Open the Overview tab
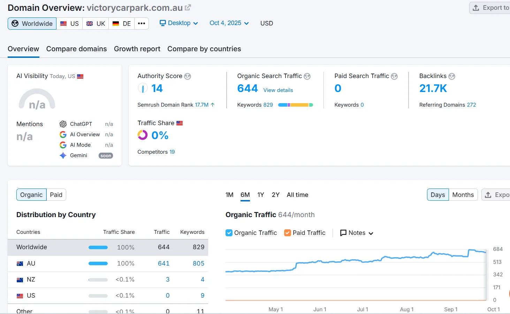This screenshot has height=314, width=510. click(23, 49)
